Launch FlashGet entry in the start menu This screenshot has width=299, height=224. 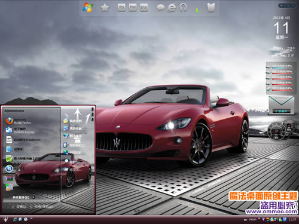tap(23, 140)
